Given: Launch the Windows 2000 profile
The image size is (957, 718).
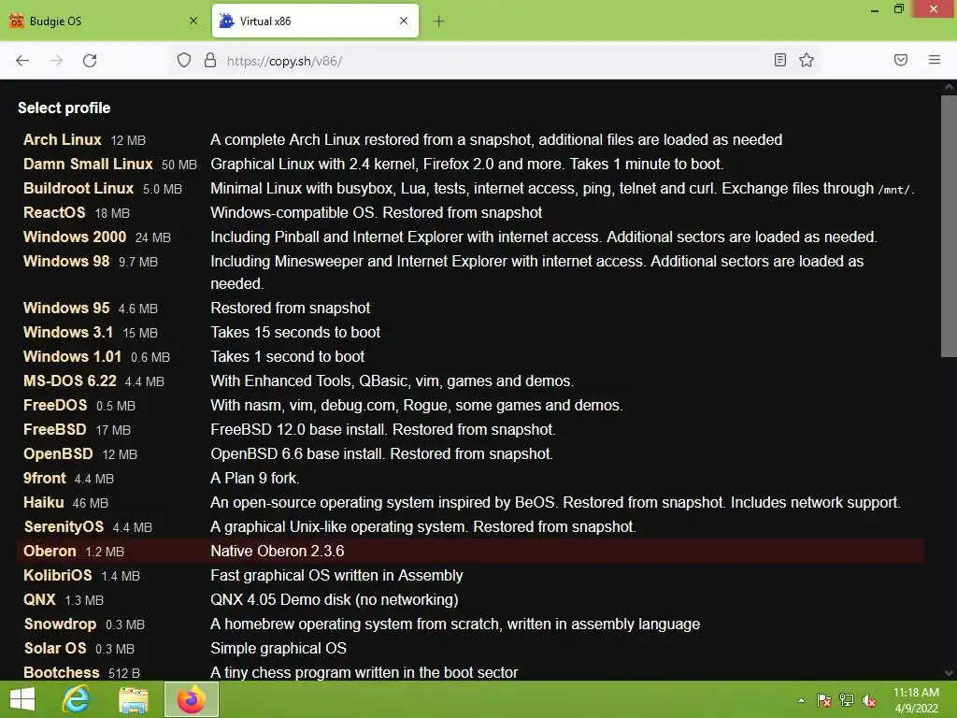Looking at the screenshot, I should 75,237.
